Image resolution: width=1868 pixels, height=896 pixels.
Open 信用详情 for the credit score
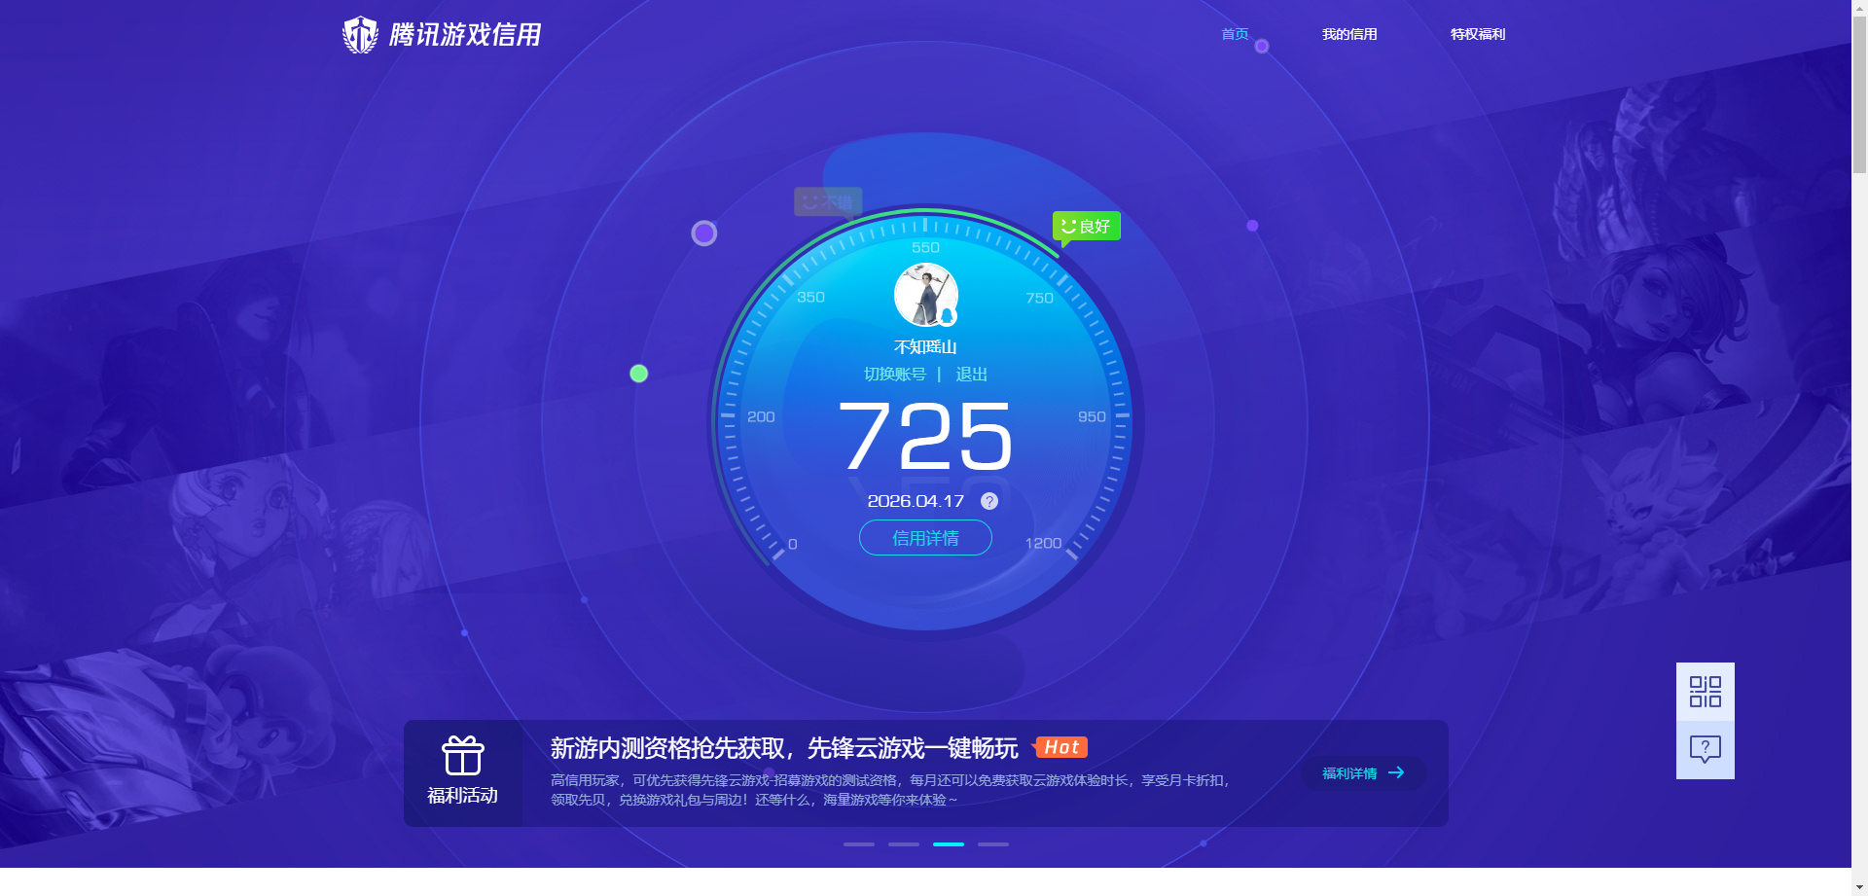pos(924,538)
